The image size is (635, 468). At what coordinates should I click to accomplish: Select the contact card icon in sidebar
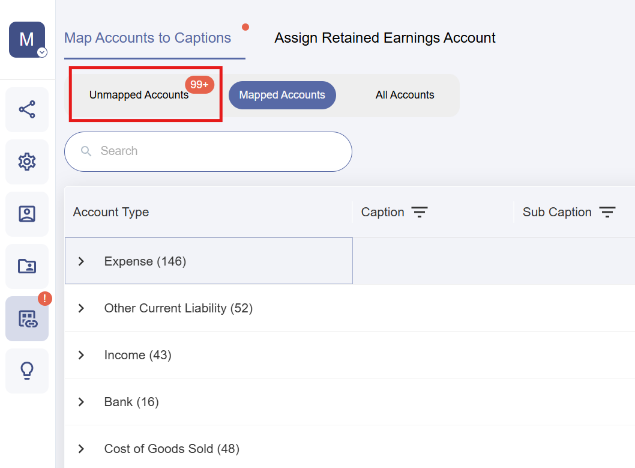click(x=26, y=214)
